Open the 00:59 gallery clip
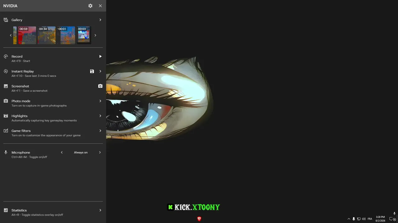398x223 pixels. (x=27, y=35)
